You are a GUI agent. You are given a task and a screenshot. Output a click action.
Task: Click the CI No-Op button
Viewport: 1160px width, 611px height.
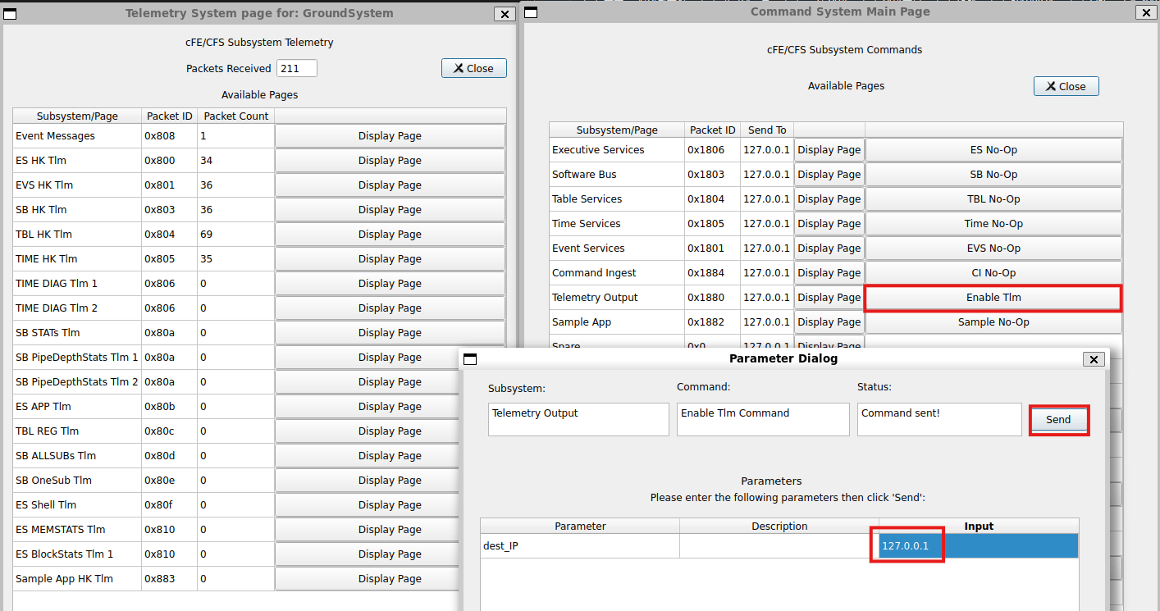tap(993, 273)
